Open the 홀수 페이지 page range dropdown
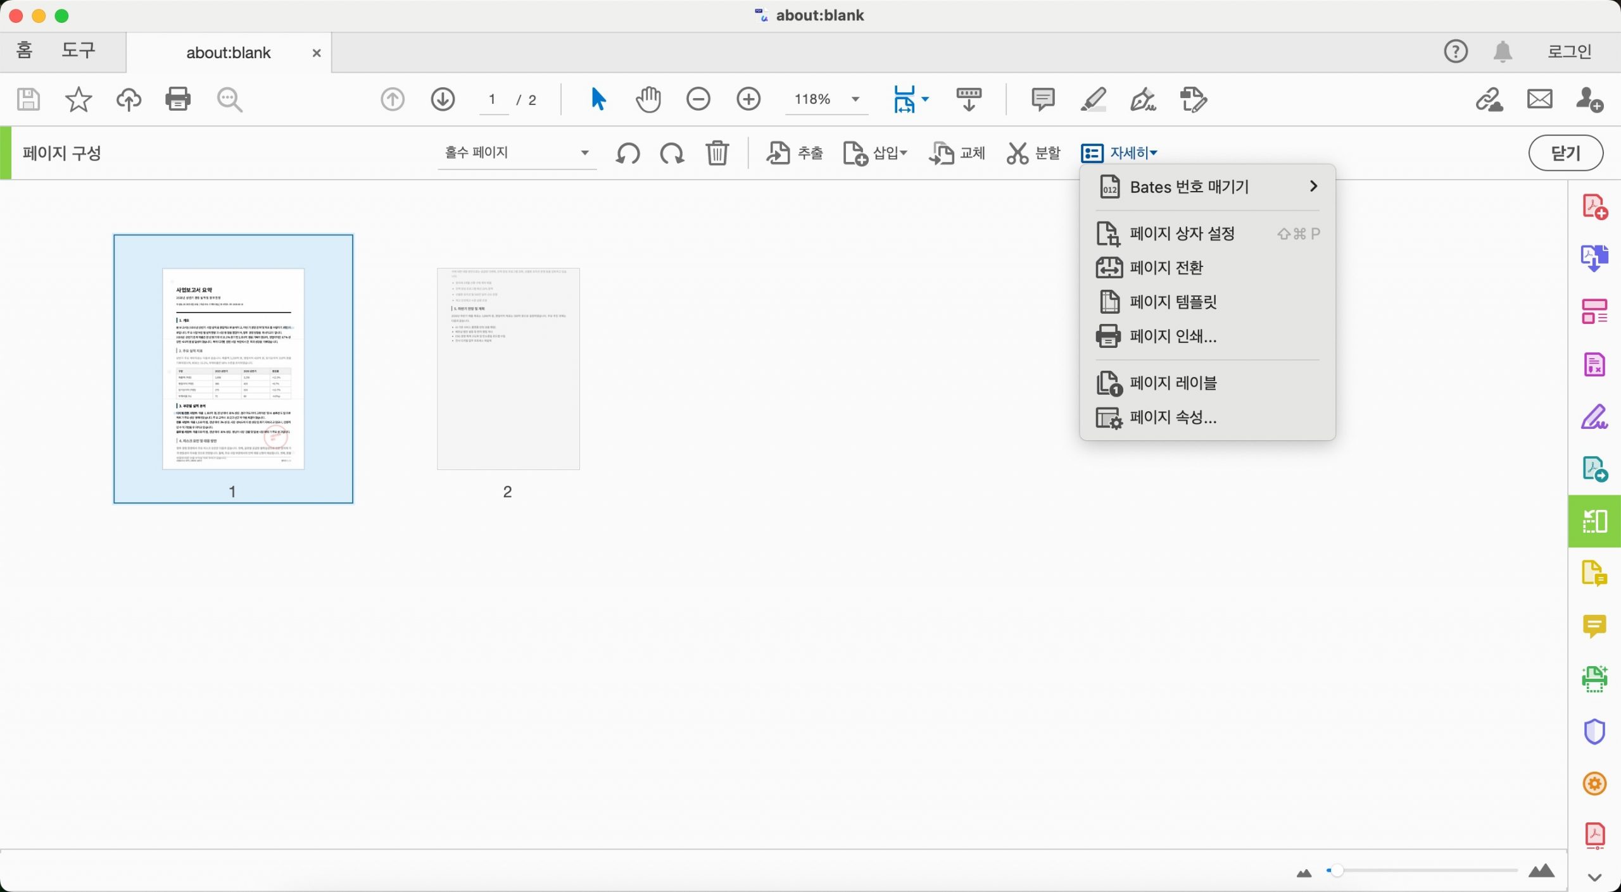This screenshot has width=1621, height=892. [x=517, y=153]
